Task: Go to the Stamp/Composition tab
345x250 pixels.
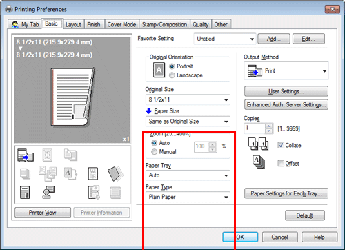Action: [164, 24]
